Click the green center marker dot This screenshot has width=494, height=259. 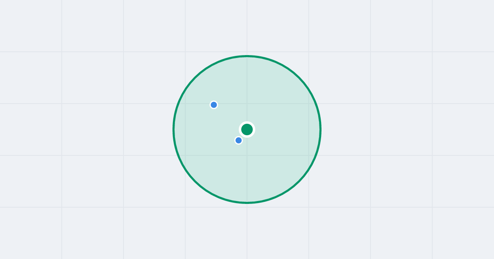(247, 129)
